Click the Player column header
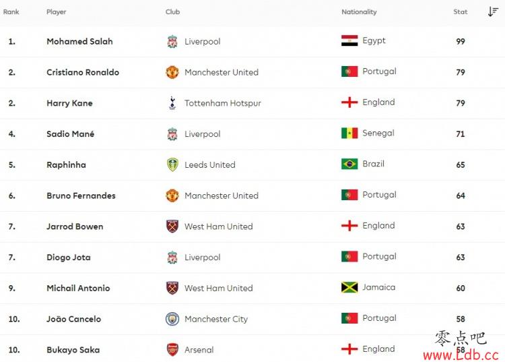Viewport: 505px width, 362px height. [57, 12]
